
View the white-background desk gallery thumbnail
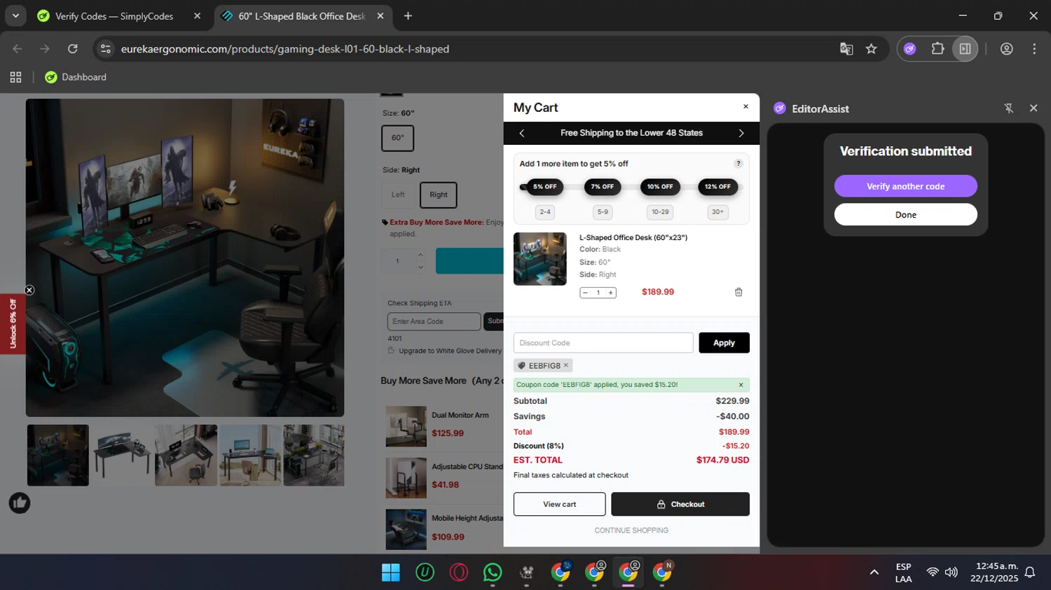coord(121,456)
